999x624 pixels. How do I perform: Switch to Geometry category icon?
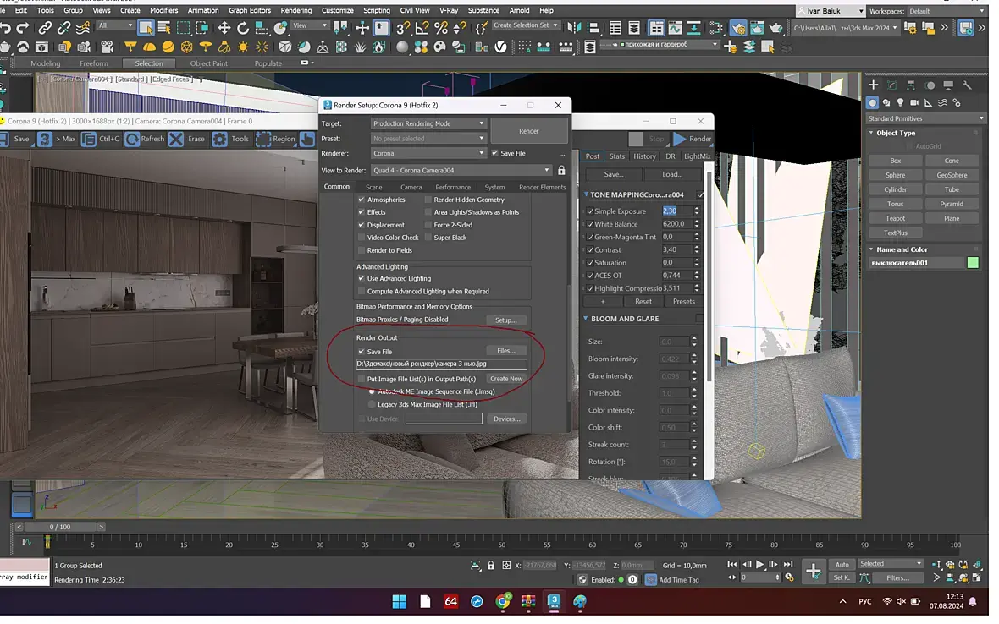872,102
